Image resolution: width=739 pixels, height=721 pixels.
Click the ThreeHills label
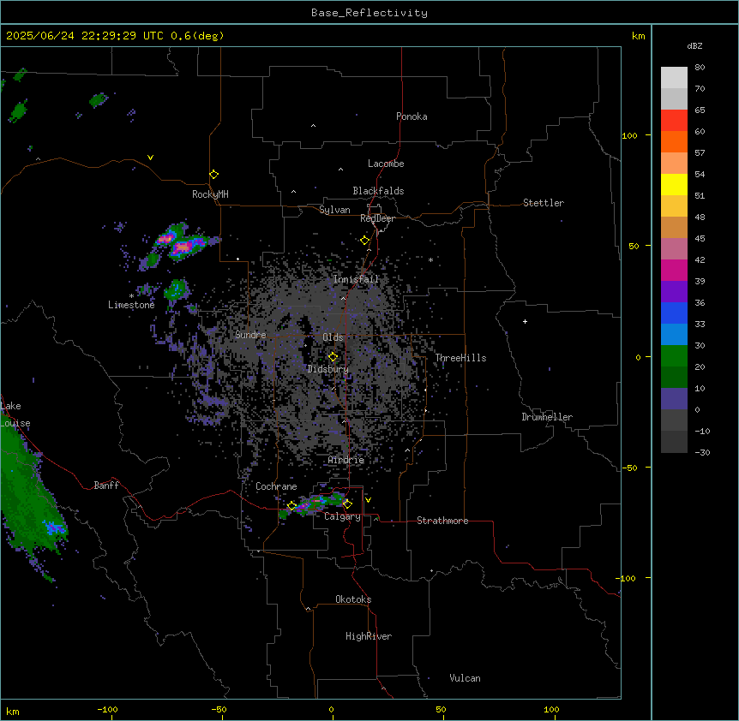point(460,358)
